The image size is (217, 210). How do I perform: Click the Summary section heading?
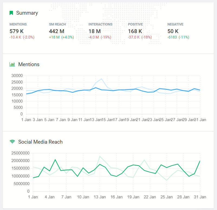pyautogui.click(x=27, y=13)
